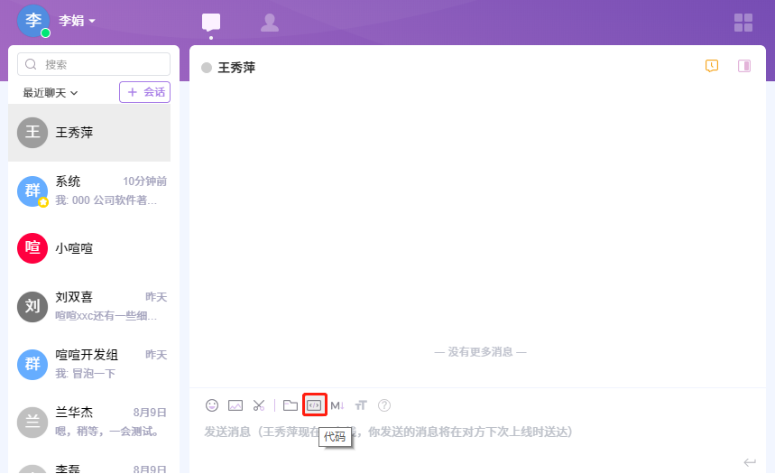
Task: Select the screenshot scissors tool
Action: click(259, 405)
